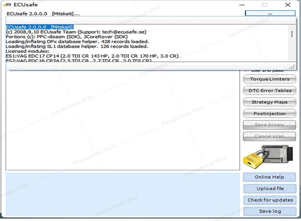Open DTC Error Tables
301x221 pixels.
click(x=269, y=91)
